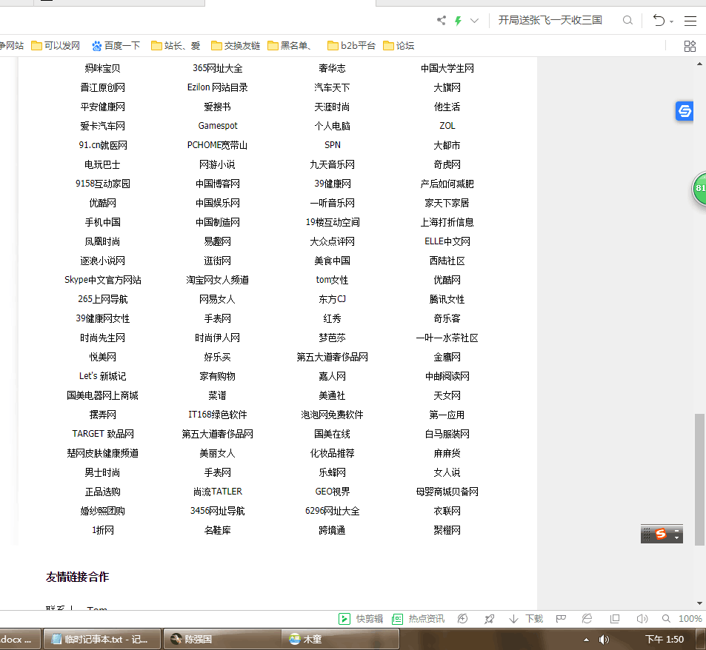The width and height of the screenshot is (706, 650).
Task: Click the flag icon in status bar
Action: (x=561, y=619)
